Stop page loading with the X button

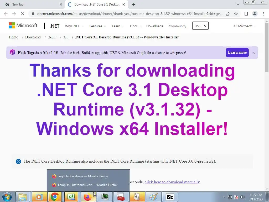[x=23, y=14]
